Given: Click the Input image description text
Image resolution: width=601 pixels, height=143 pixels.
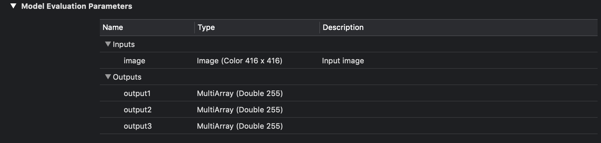Looking at the screenshot, I should coord(343,61).
